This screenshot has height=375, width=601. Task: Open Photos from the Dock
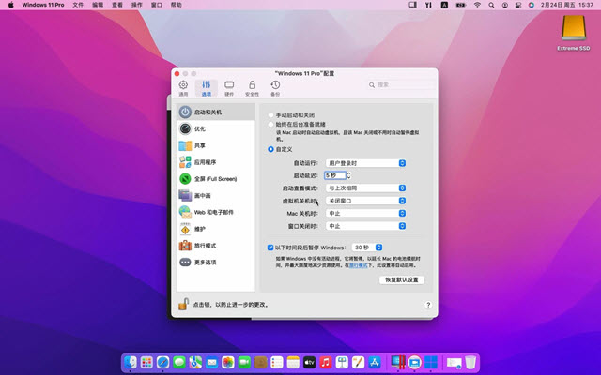[227, 362]
